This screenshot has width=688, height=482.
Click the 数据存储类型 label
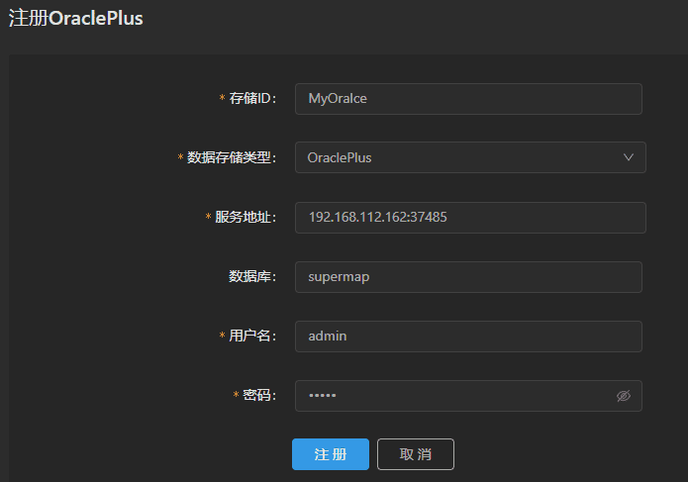(231, 158)
